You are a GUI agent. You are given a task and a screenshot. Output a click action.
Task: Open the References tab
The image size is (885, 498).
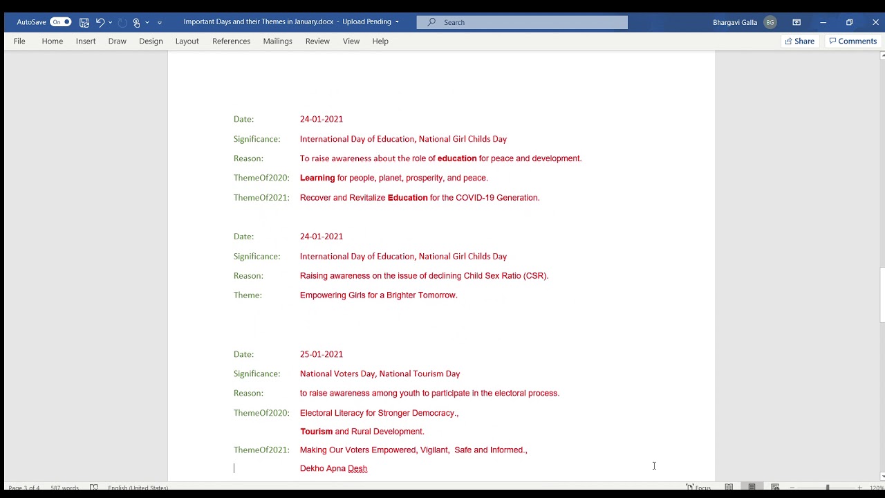coord(231,41)
